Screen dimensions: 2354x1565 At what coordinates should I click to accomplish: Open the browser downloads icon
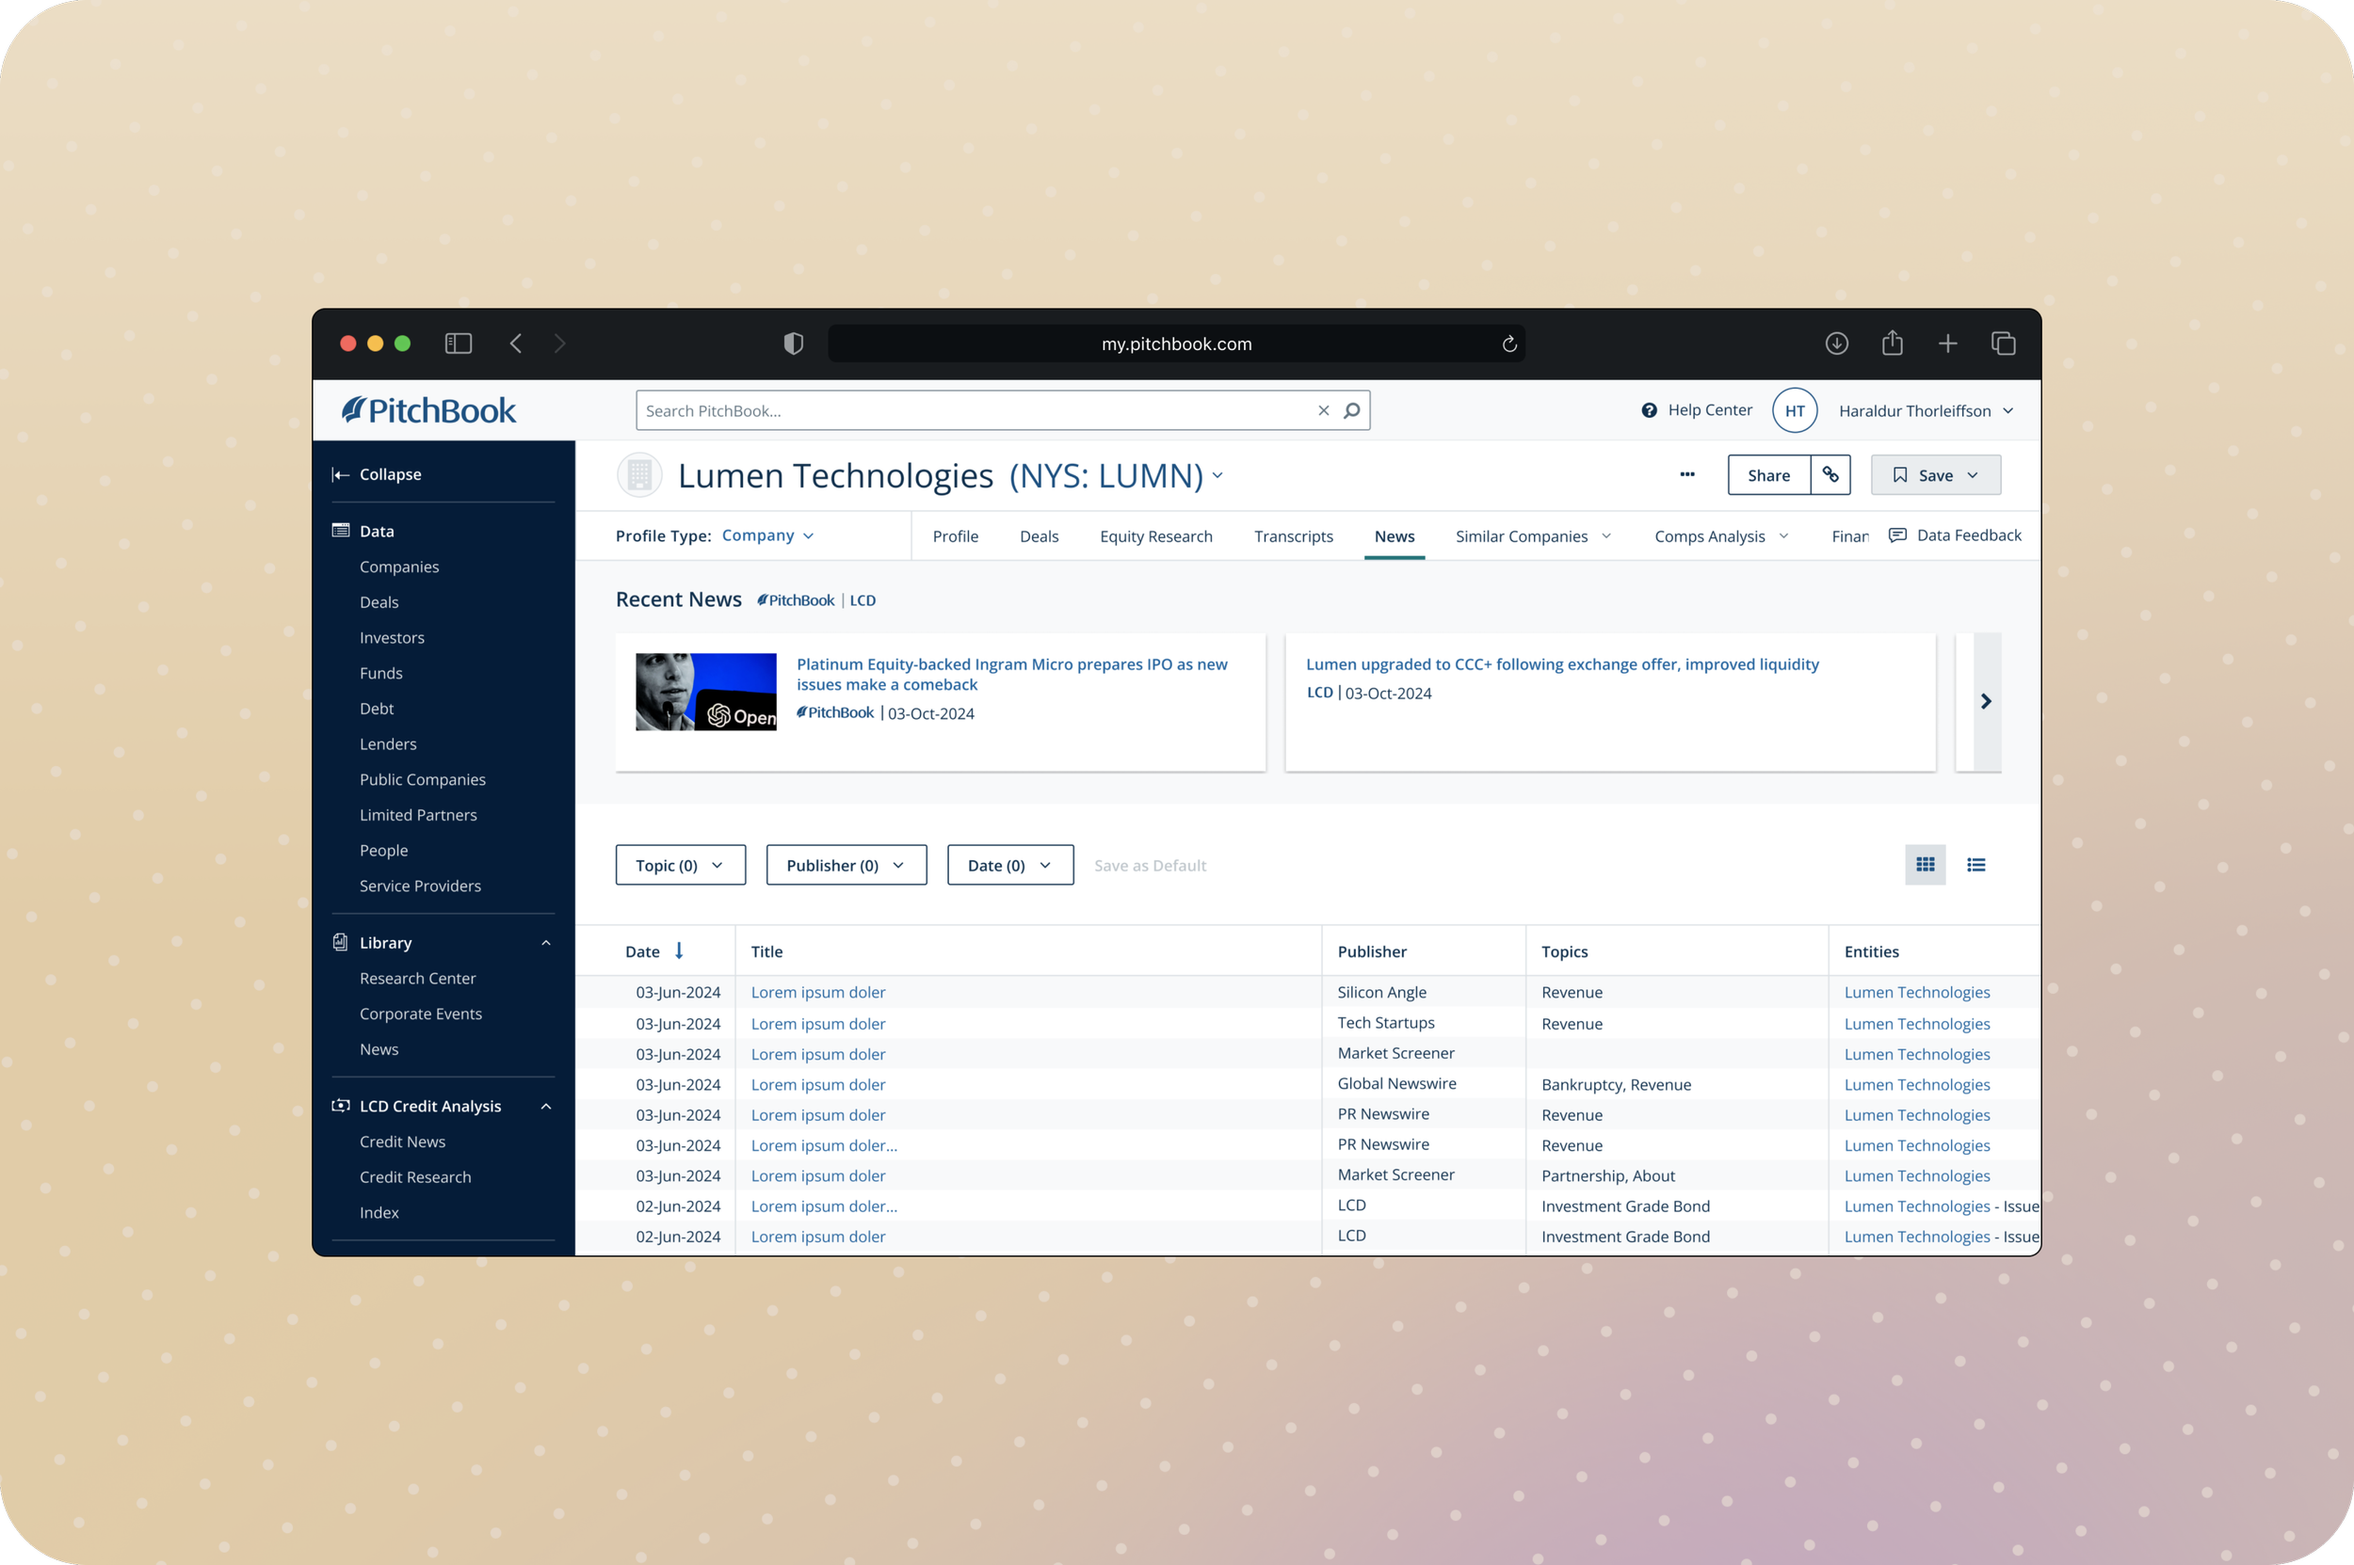(1837, 343)
